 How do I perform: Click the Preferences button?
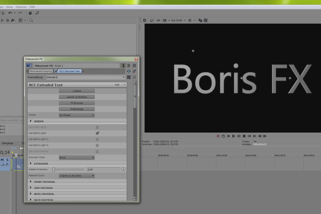click(x=77, y=109)
